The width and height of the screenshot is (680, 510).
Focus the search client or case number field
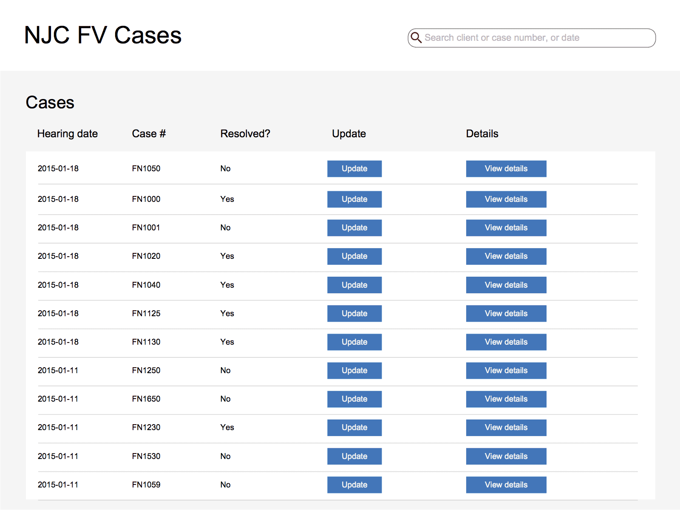point(532,38)
